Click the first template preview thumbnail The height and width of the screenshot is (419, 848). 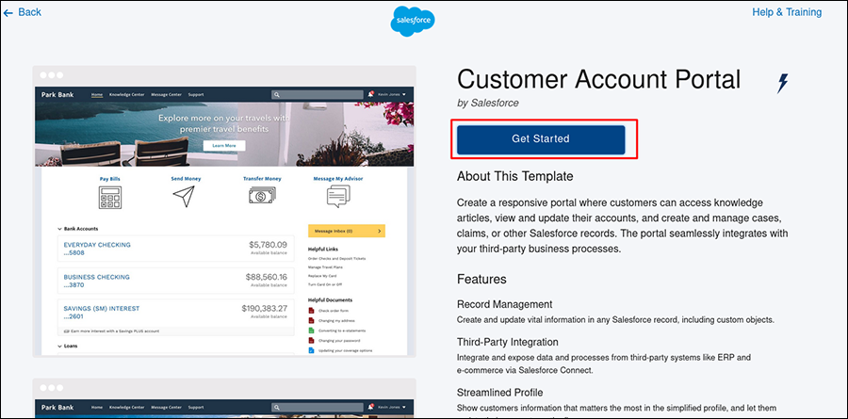(224, 212)
